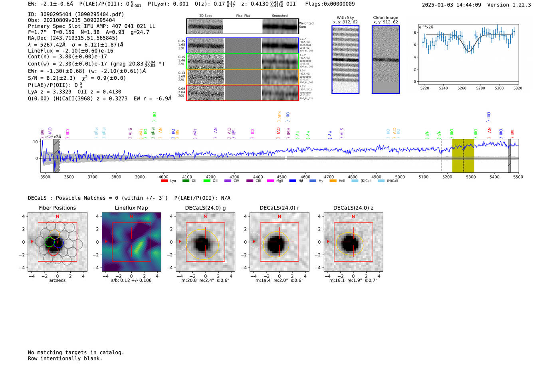Click the Clean Image 2D panel

point(386,59)
